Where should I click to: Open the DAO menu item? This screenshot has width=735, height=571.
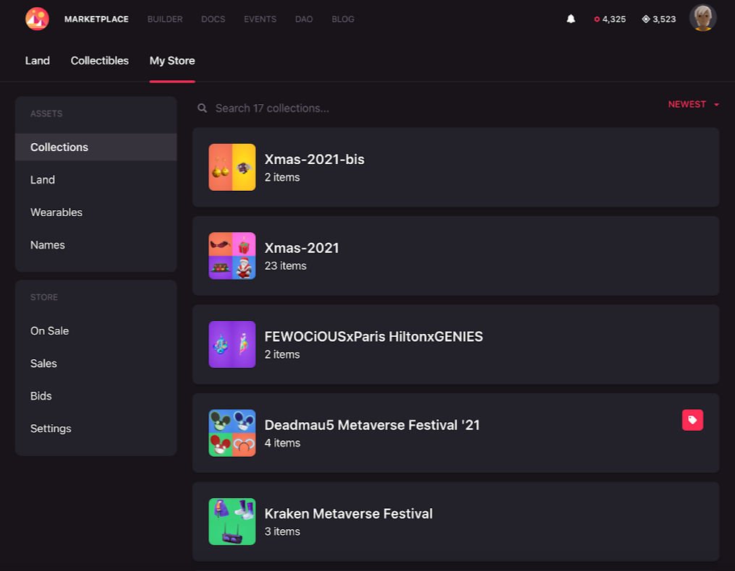304,20
